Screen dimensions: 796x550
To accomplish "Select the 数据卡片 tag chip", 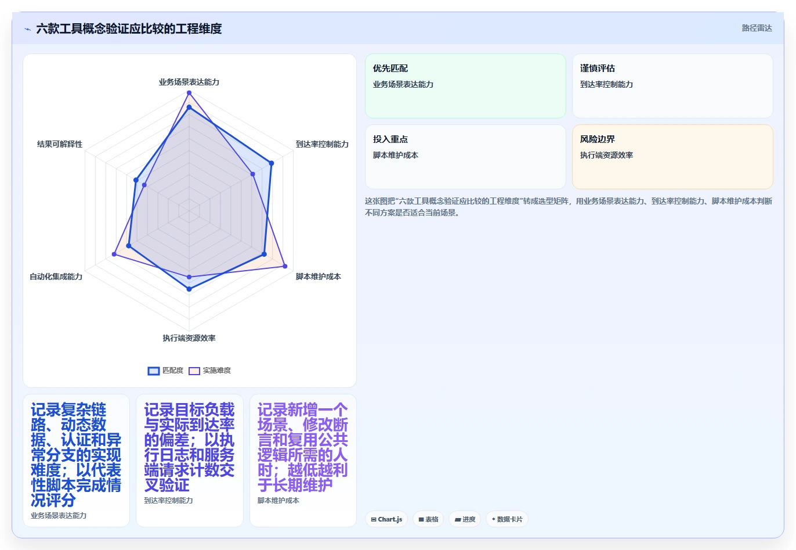I will pos(507,519).
